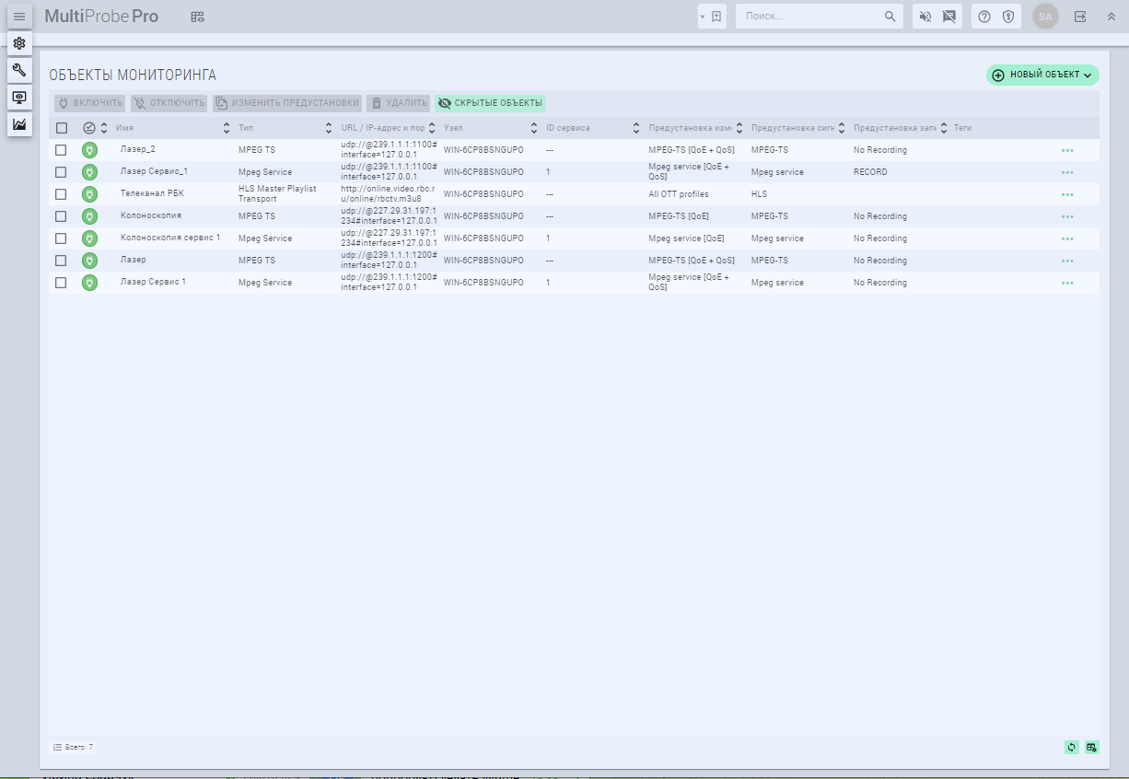This screenshot has height=779, width=1129.
Task: Open the analytics chart sidebar icon
Action: coord(19,123)
